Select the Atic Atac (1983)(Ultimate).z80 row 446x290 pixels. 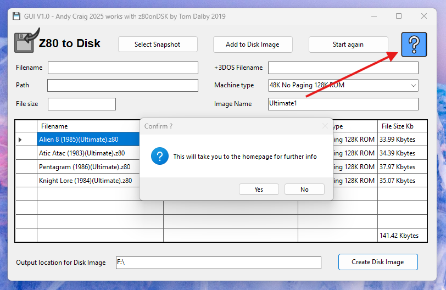[x=88, y=153]
